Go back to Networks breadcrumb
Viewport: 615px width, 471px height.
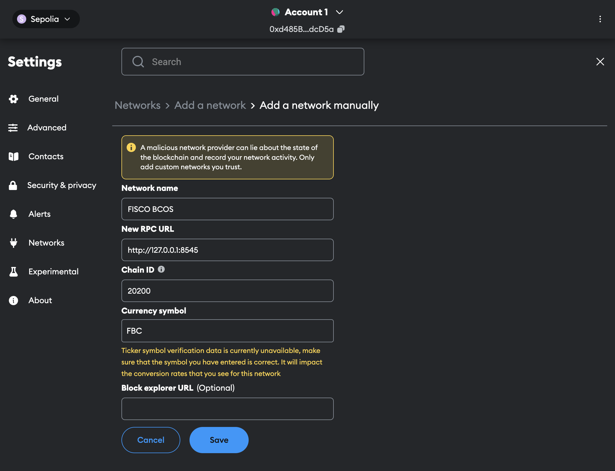(x=138, y=105)
